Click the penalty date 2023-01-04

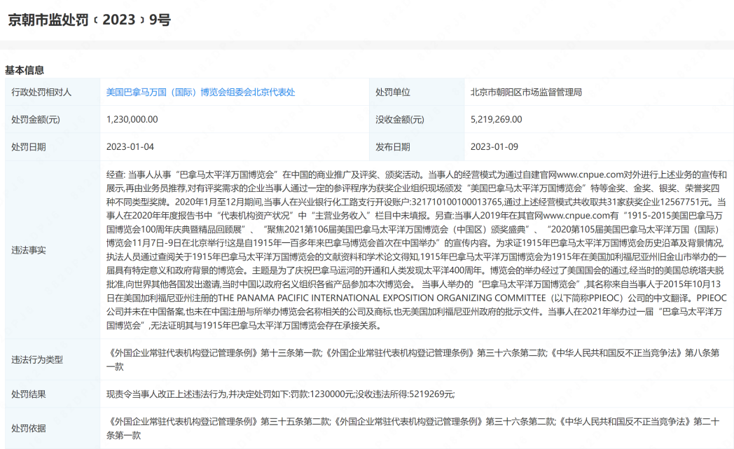(x=130, y=147)
